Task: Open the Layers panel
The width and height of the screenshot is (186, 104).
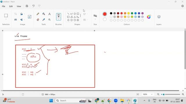Action: [159, 17]
